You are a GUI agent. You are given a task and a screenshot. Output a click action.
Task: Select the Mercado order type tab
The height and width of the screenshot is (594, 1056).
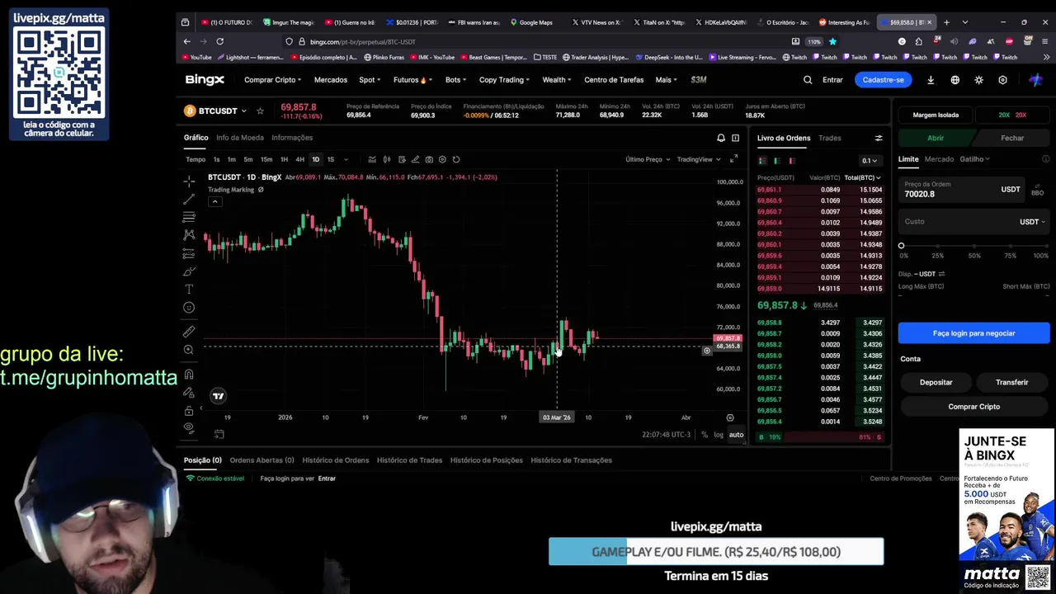939,159
